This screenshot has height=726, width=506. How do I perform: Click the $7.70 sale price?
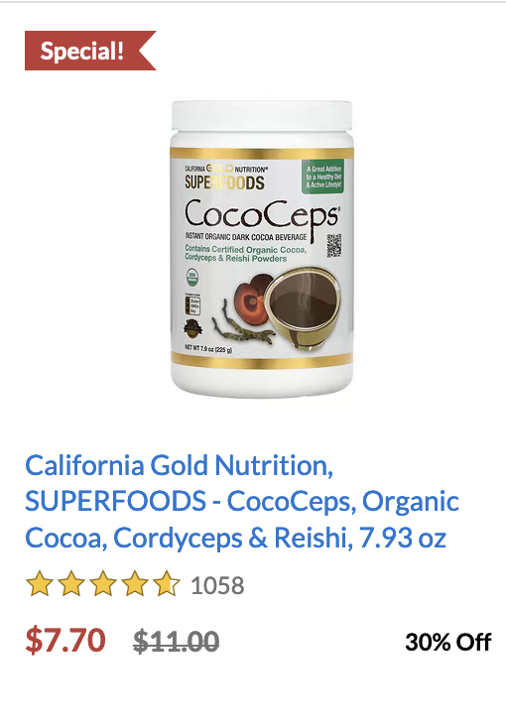click(65, 641)
